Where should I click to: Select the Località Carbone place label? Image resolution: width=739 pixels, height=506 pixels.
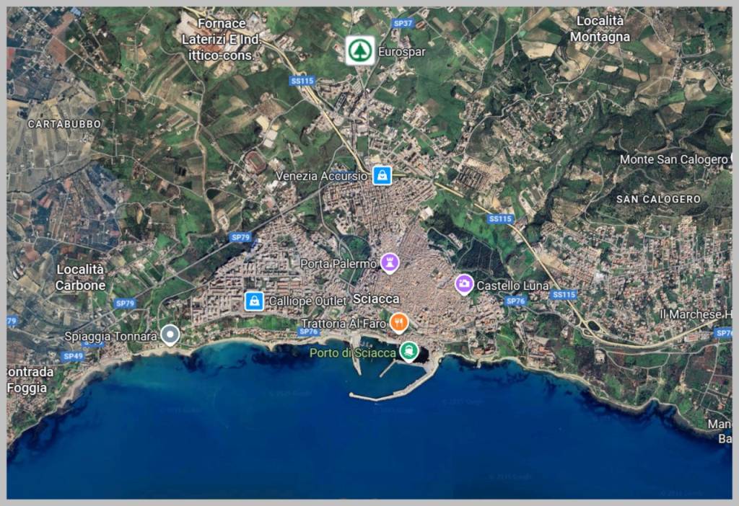click(x=80, y=278)
